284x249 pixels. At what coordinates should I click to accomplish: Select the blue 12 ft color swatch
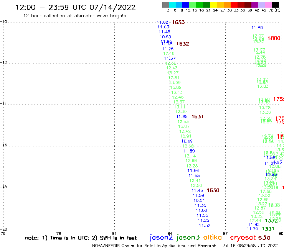tap(186, 5)
